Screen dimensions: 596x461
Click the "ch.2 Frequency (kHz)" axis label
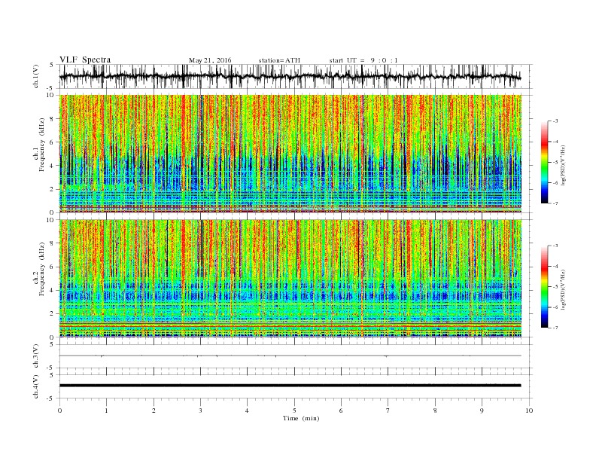[38, 270]
